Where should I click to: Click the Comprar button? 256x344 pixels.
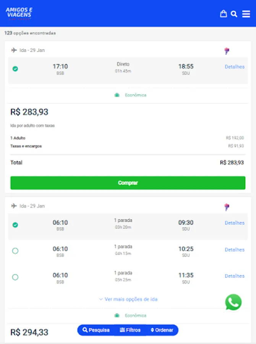pos(128,183)
